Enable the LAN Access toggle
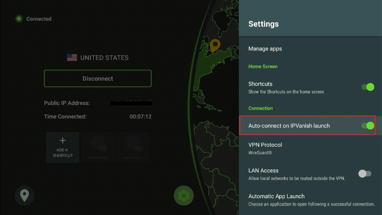 364,174
